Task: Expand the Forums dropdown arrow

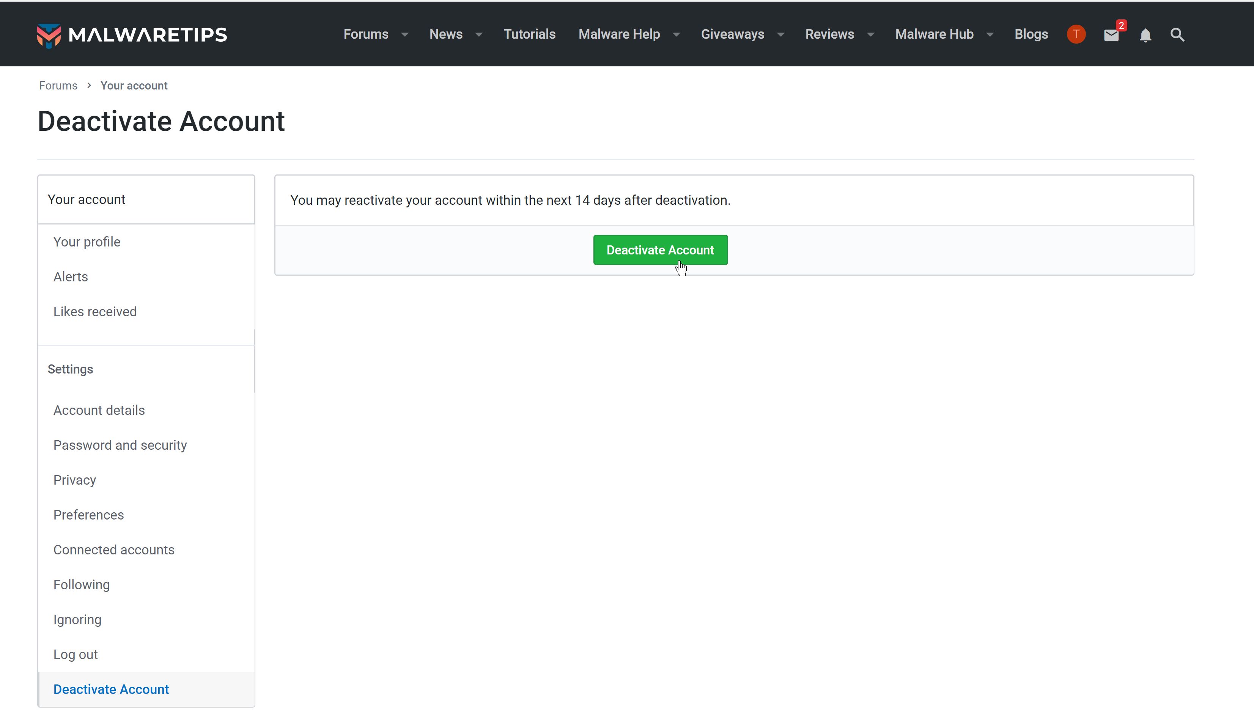Action: point(404,35)
